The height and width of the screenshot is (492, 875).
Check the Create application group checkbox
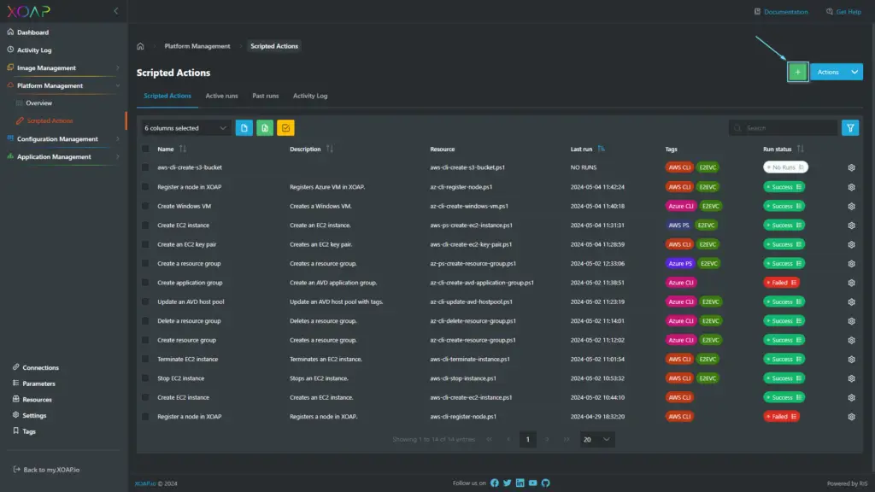click(x=145, y=282)
